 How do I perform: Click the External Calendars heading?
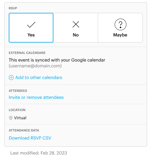pos(27,53)
